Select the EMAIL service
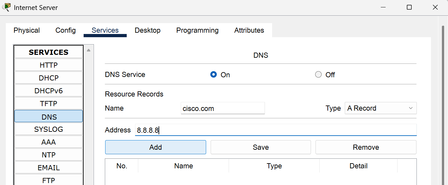The height and width of the screenshot is (185, 448). tap(49, 168)
